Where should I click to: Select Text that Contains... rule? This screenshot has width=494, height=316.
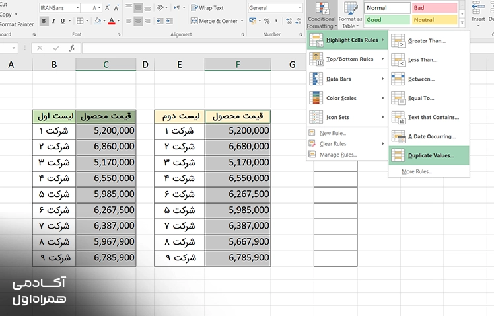(x=429, y=117)
